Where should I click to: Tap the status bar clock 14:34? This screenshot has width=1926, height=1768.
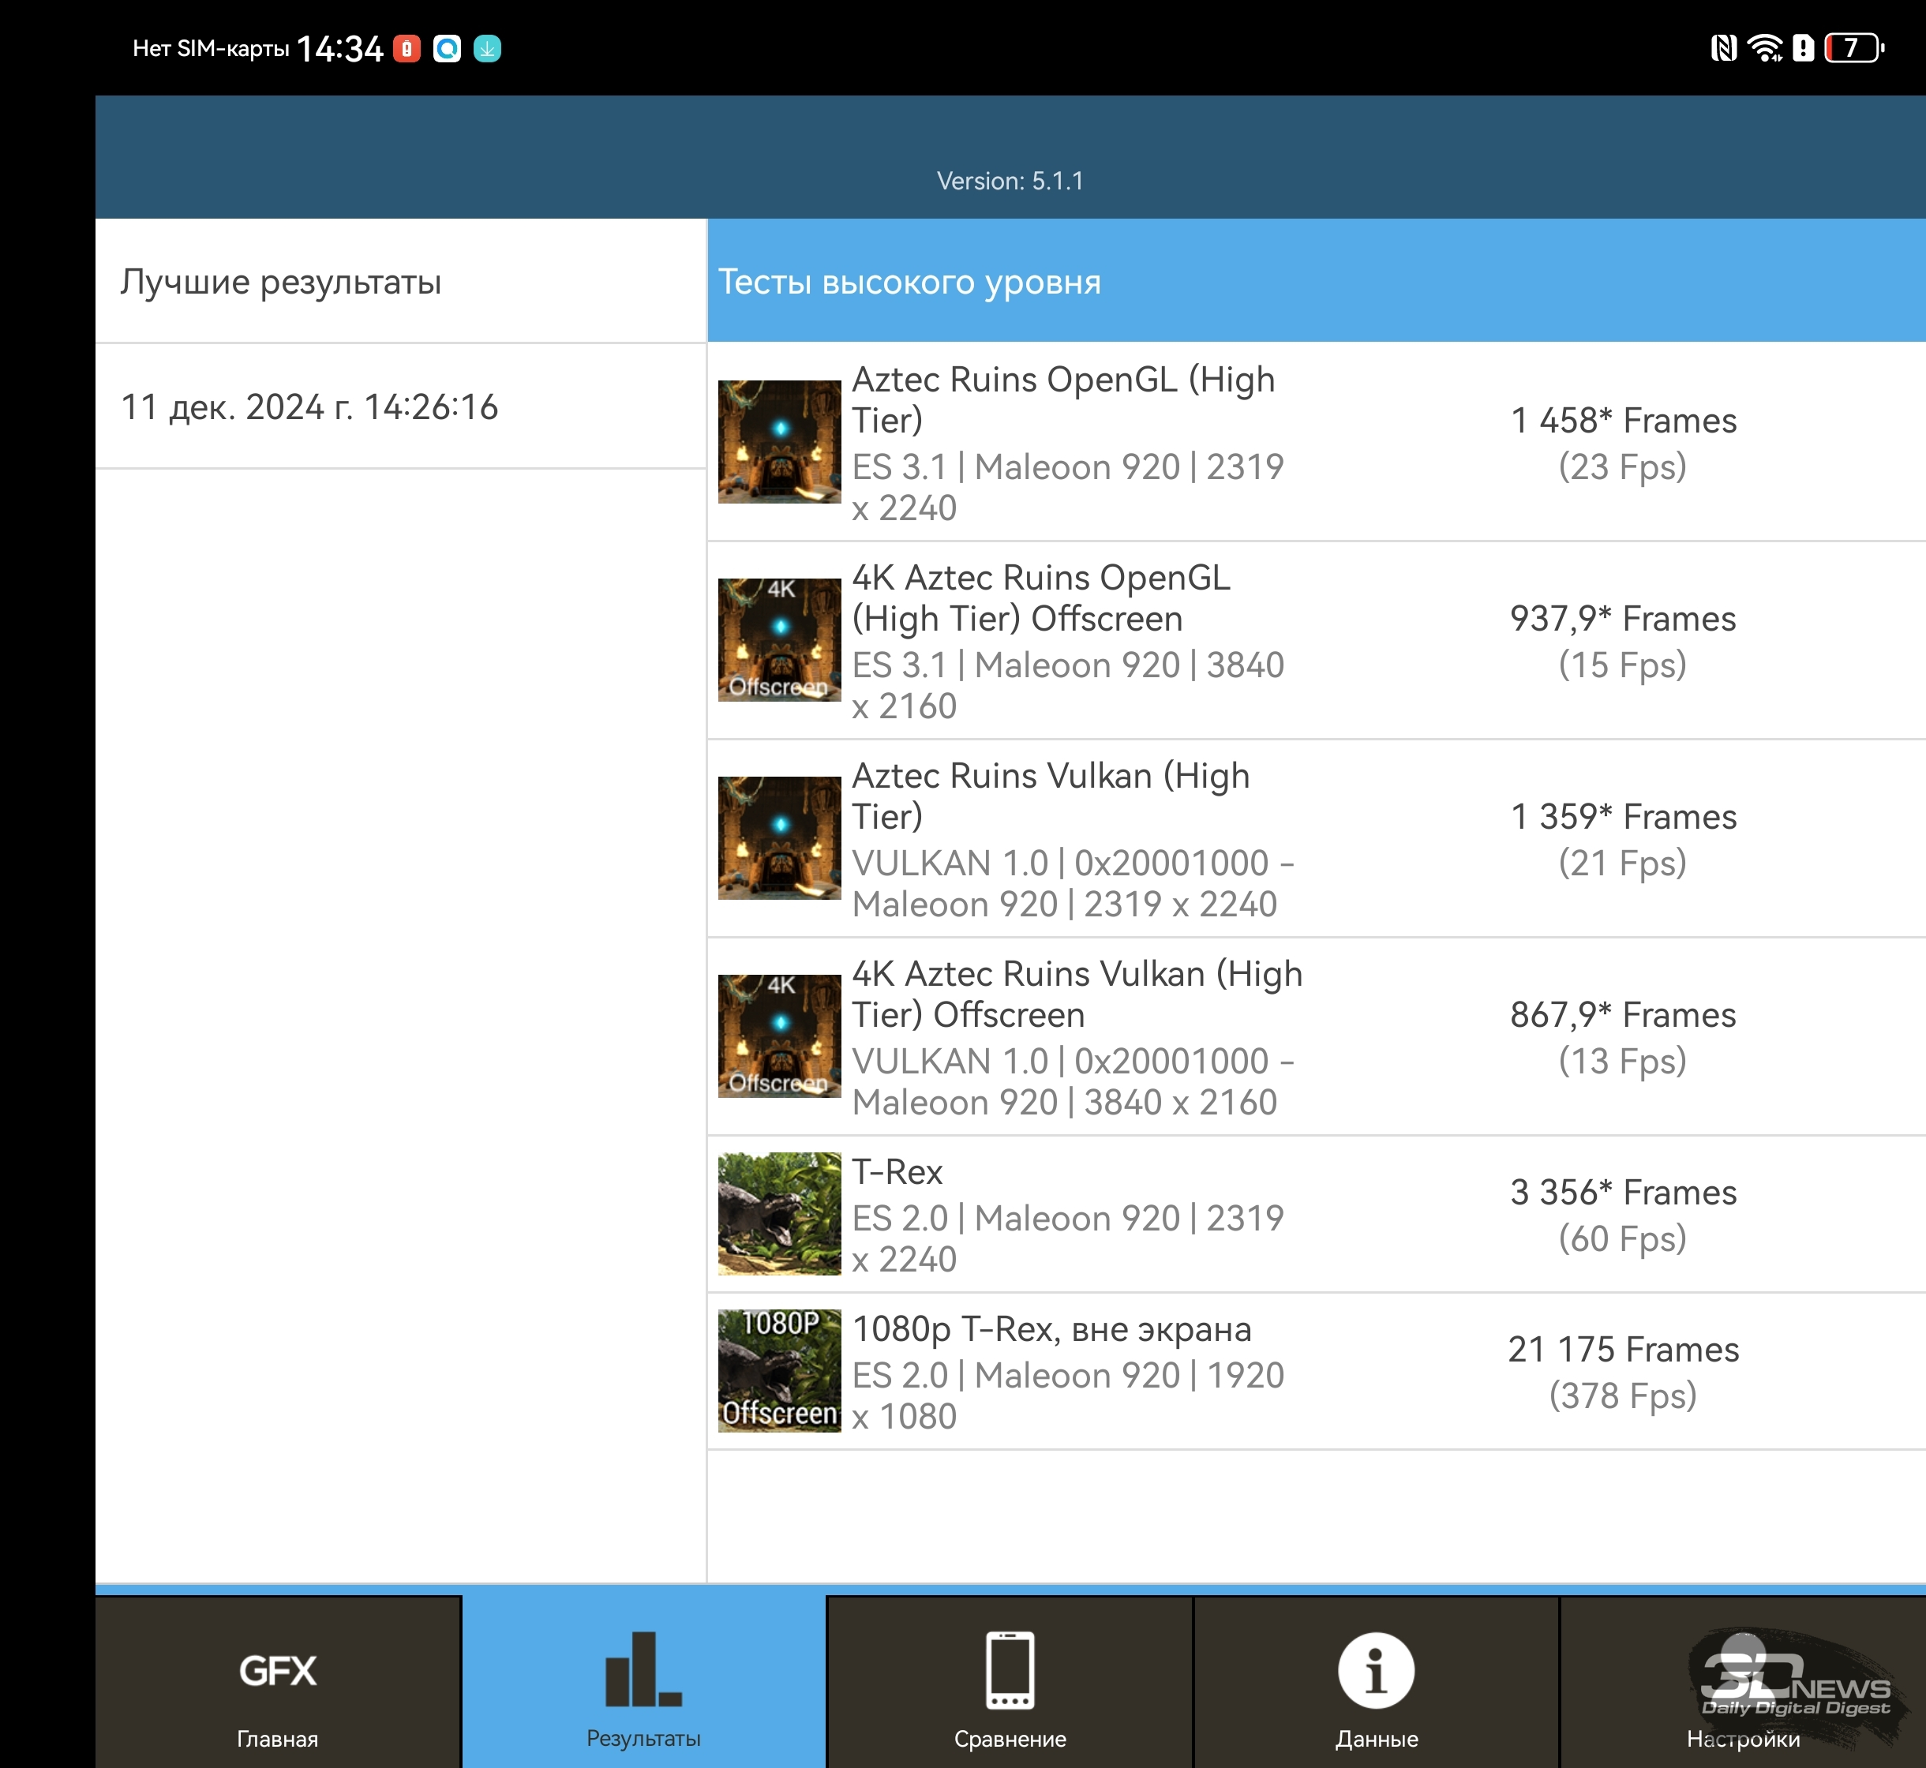339,49
